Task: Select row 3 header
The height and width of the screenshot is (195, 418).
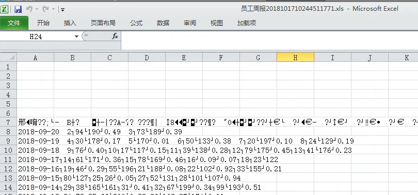Action: [x=8, y=85]
